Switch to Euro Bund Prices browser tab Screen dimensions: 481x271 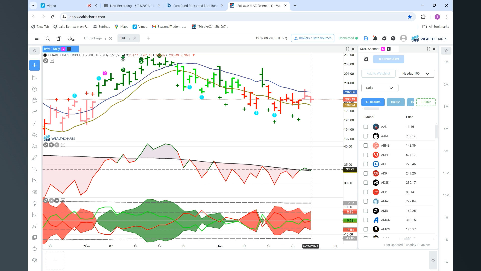tap(195, 6)
